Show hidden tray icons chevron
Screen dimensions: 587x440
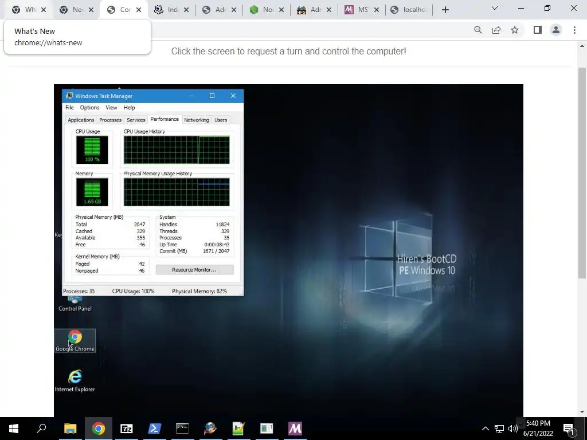[x=485, y=429]
